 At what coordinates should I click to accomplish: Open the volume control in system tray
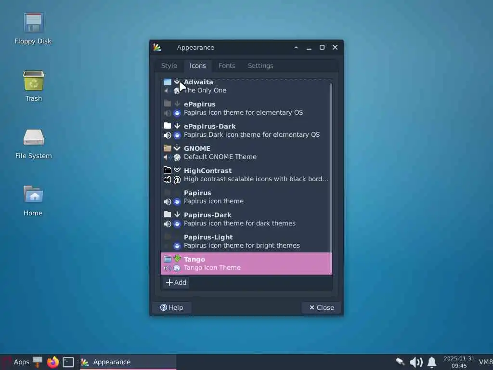pos(416,362)
